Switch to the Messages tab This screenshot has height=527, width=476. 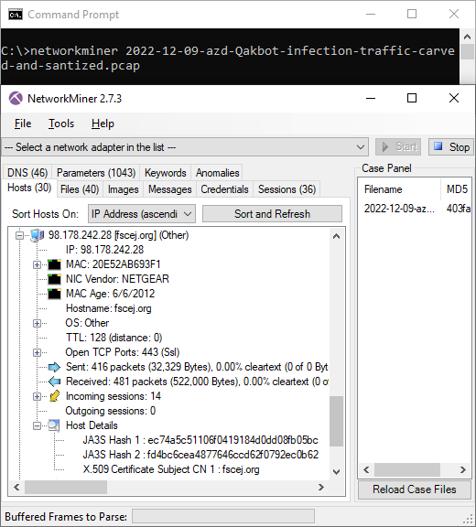(x=169, y=189)
